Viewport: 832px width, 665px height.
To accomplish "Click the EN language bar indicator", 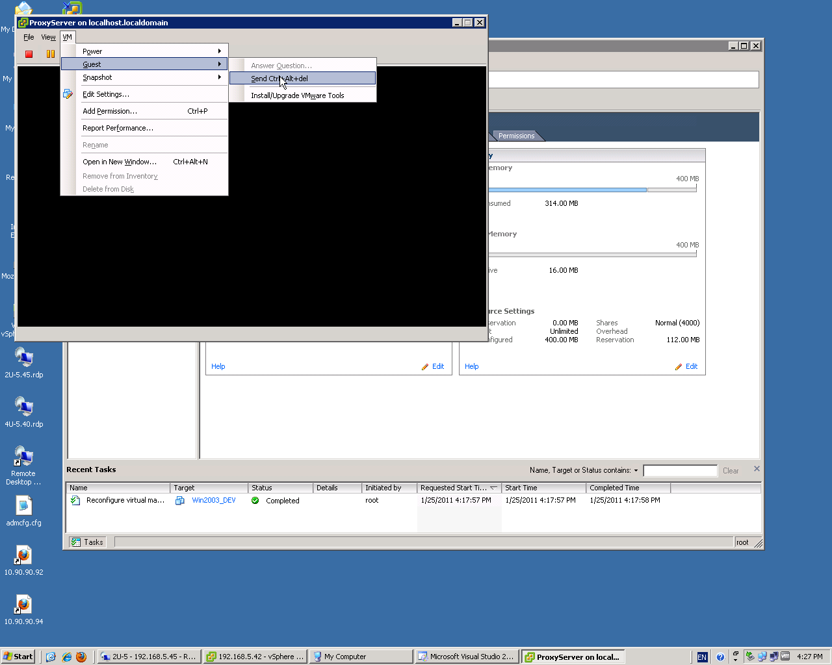I will (702, 657).
